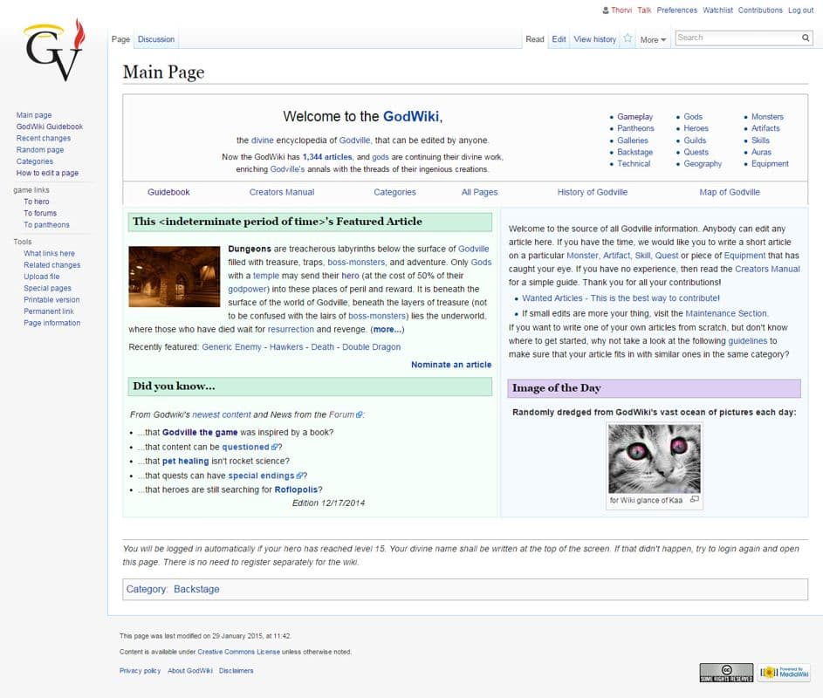Viewport: 823px width, 698px height.
Task: Follow the To hero game link
Action: [36, 202]
